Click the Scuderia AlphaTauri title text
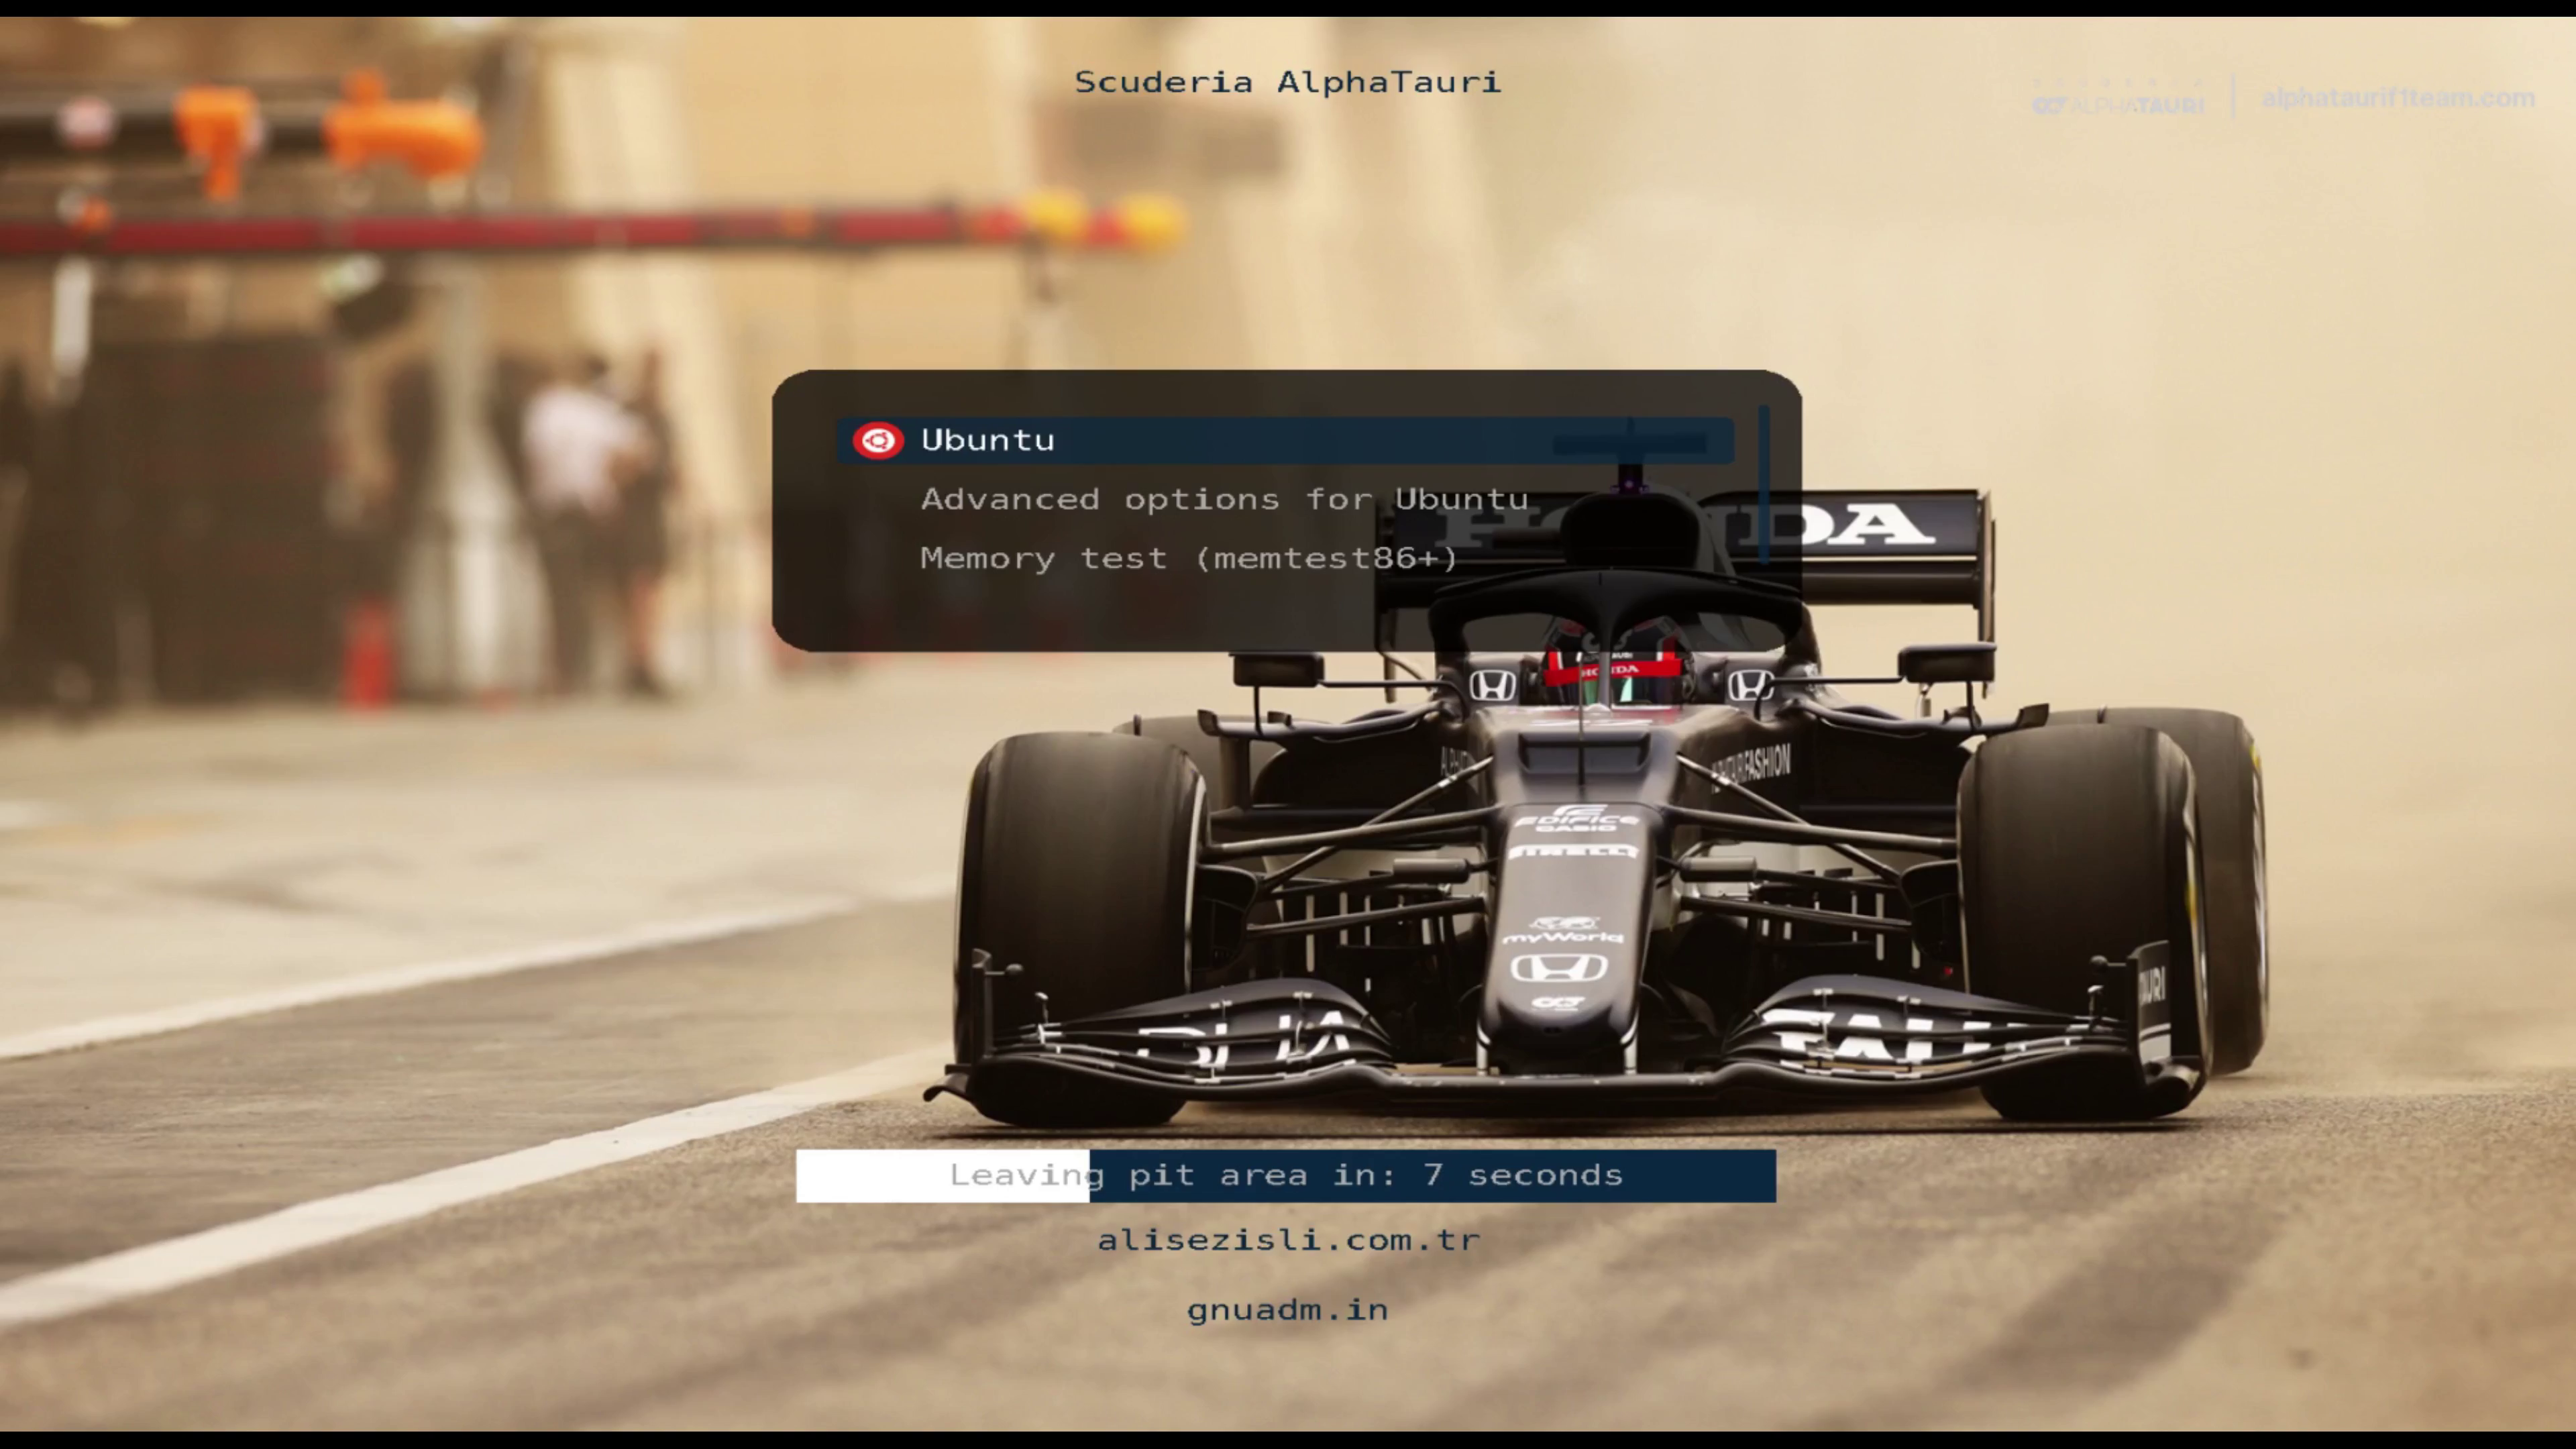2576x1449 pixels. (x=1287, y=82)
